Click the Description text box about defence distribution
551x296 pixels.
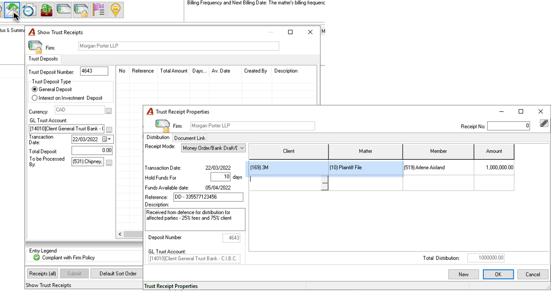195,219
